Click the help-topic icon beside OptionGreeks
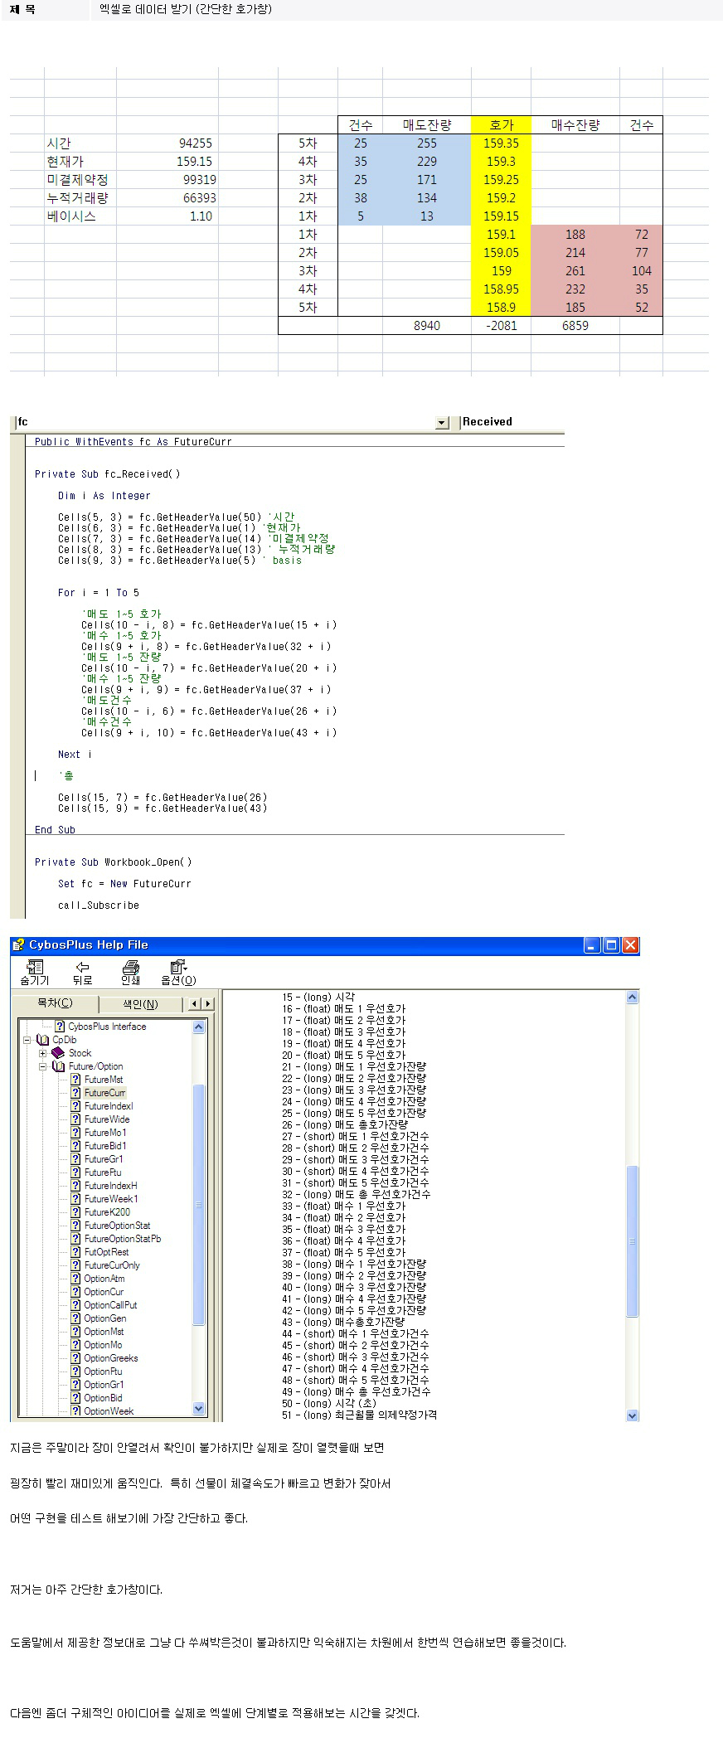The image size is (723, 1738). (75, 1358)
